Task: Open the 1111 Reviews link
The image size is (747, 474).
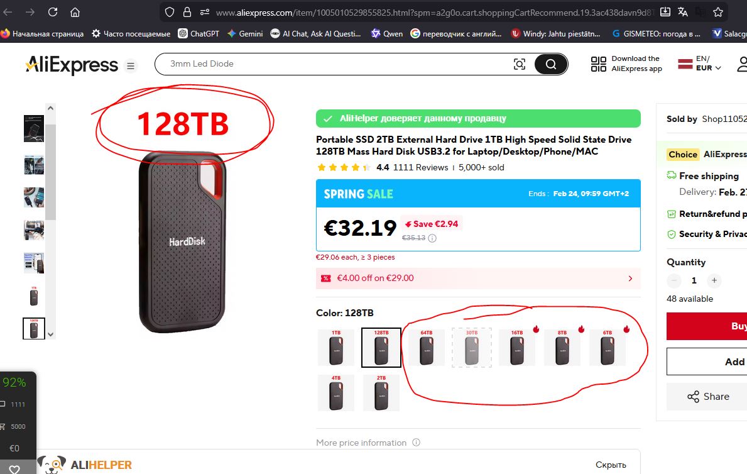Action: pyautogui.click(x=421, y=167)
